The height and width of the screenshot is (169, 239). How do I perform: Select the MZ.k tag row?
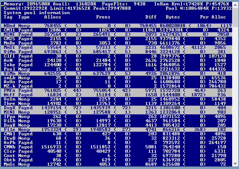coord(117,86)
